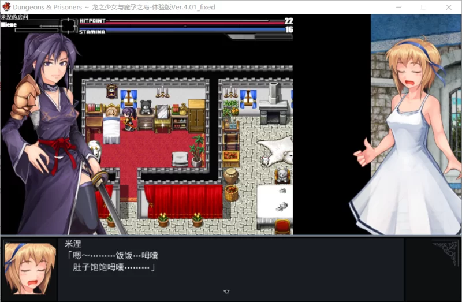Click the large clay pot
This screenshot has width=462, height=302.
point(231,176)
